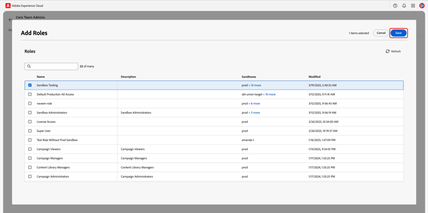Check the Default Production All Access checkbox
This screenshot has width=428, height=213.
(30, 94)
